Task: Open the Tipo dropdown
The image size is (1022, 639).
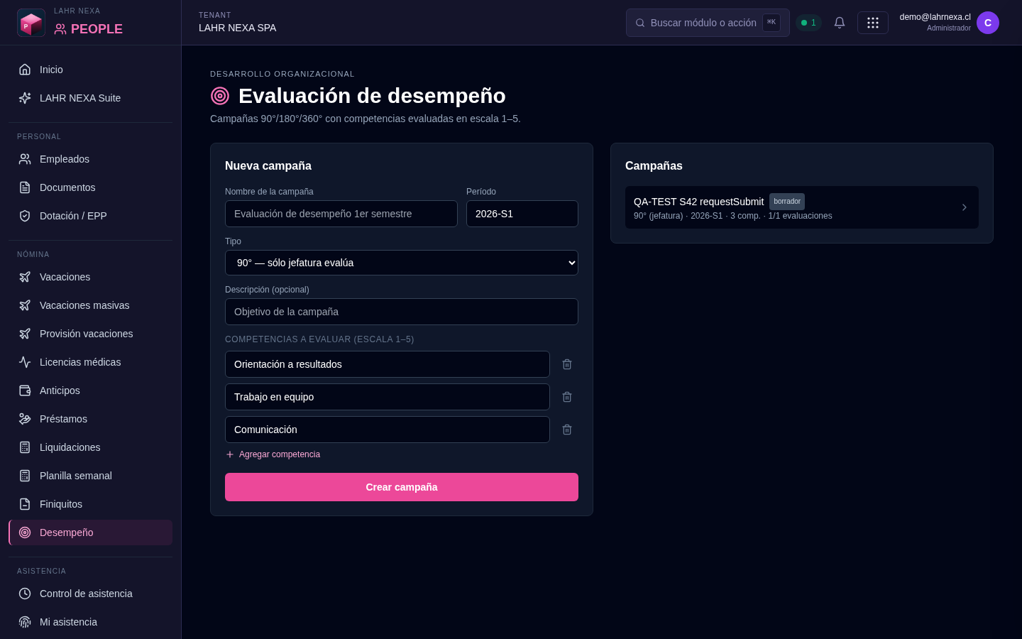Action: point(402,263)
